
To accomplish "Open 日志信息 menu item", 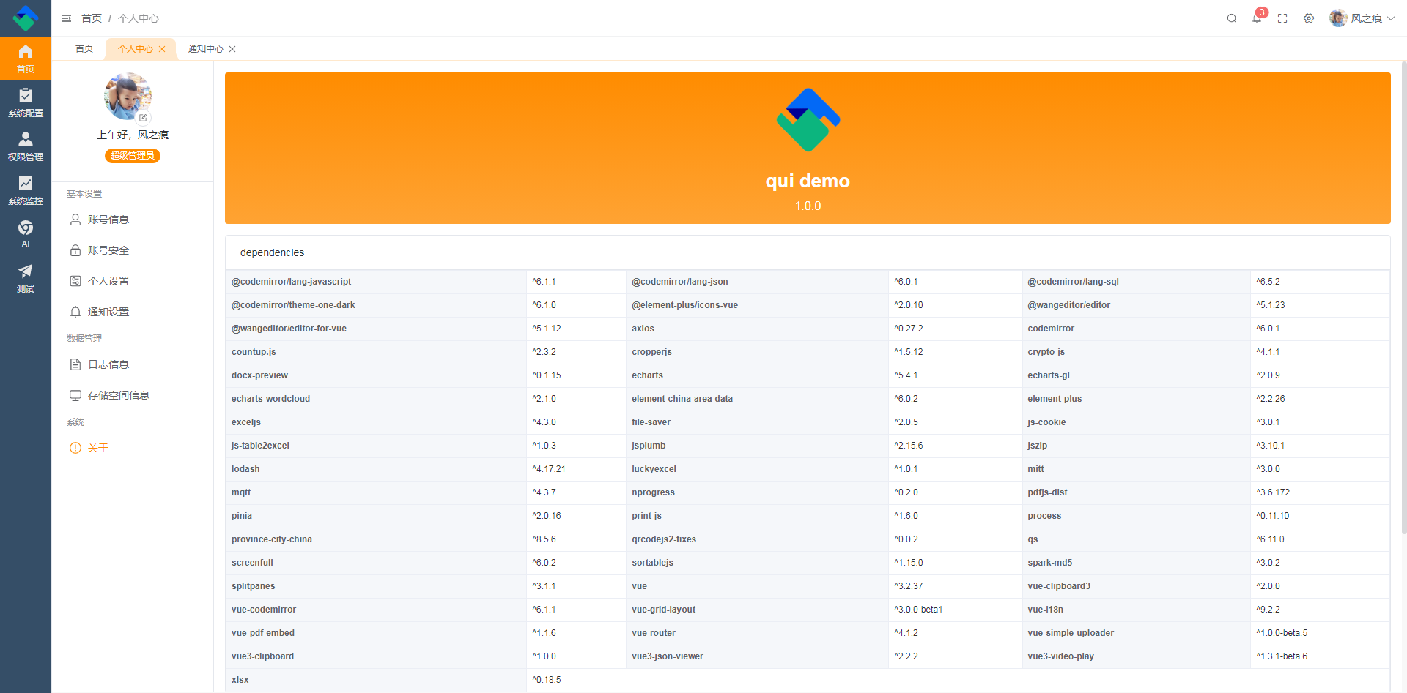I will (133, 364).
